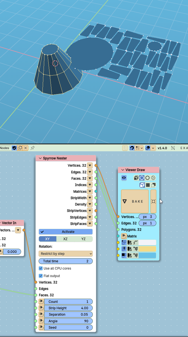Click the Separation value field

(68, 315)
